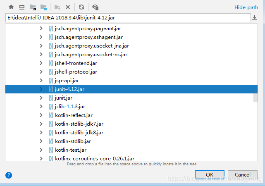
Task: Click the path input field
Action: point(128,18)
